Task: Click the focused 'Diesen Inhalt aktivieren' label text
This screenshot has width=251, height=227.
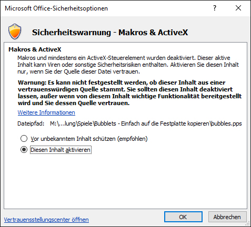Action: click(61, 150)
